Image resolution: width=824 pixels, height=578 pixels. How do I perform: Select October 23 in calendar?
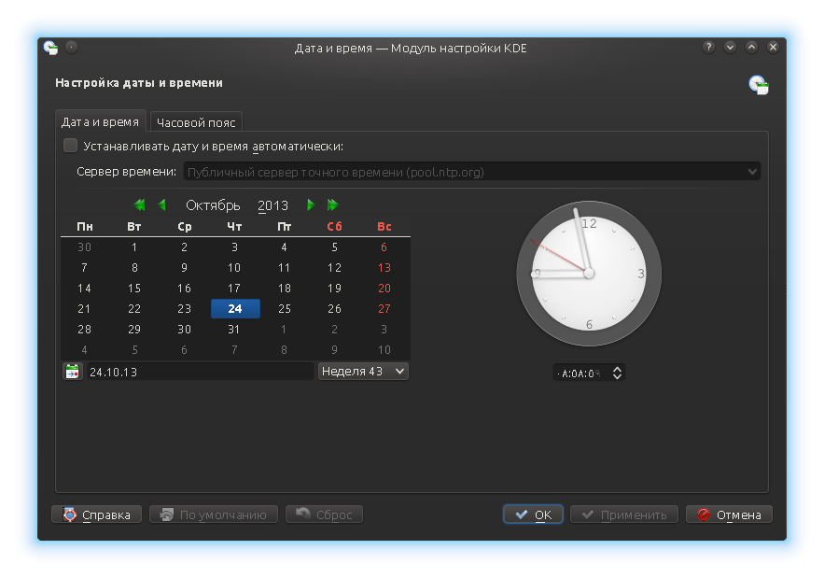[185, 309]
